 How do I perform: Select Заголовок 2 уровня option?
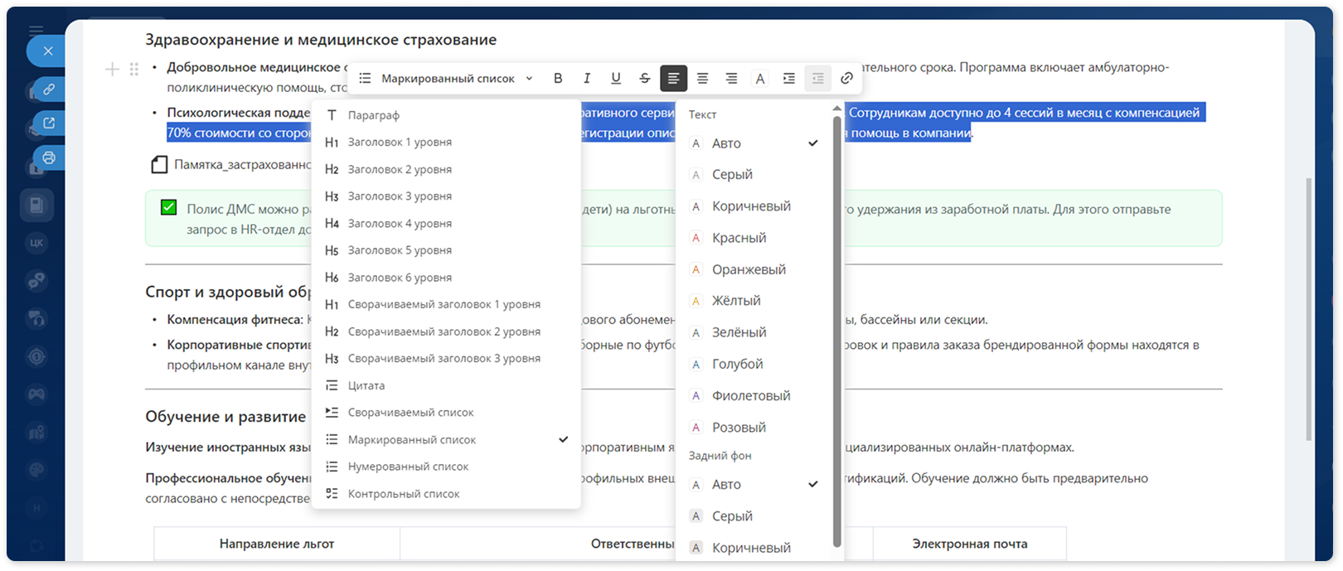446,169
